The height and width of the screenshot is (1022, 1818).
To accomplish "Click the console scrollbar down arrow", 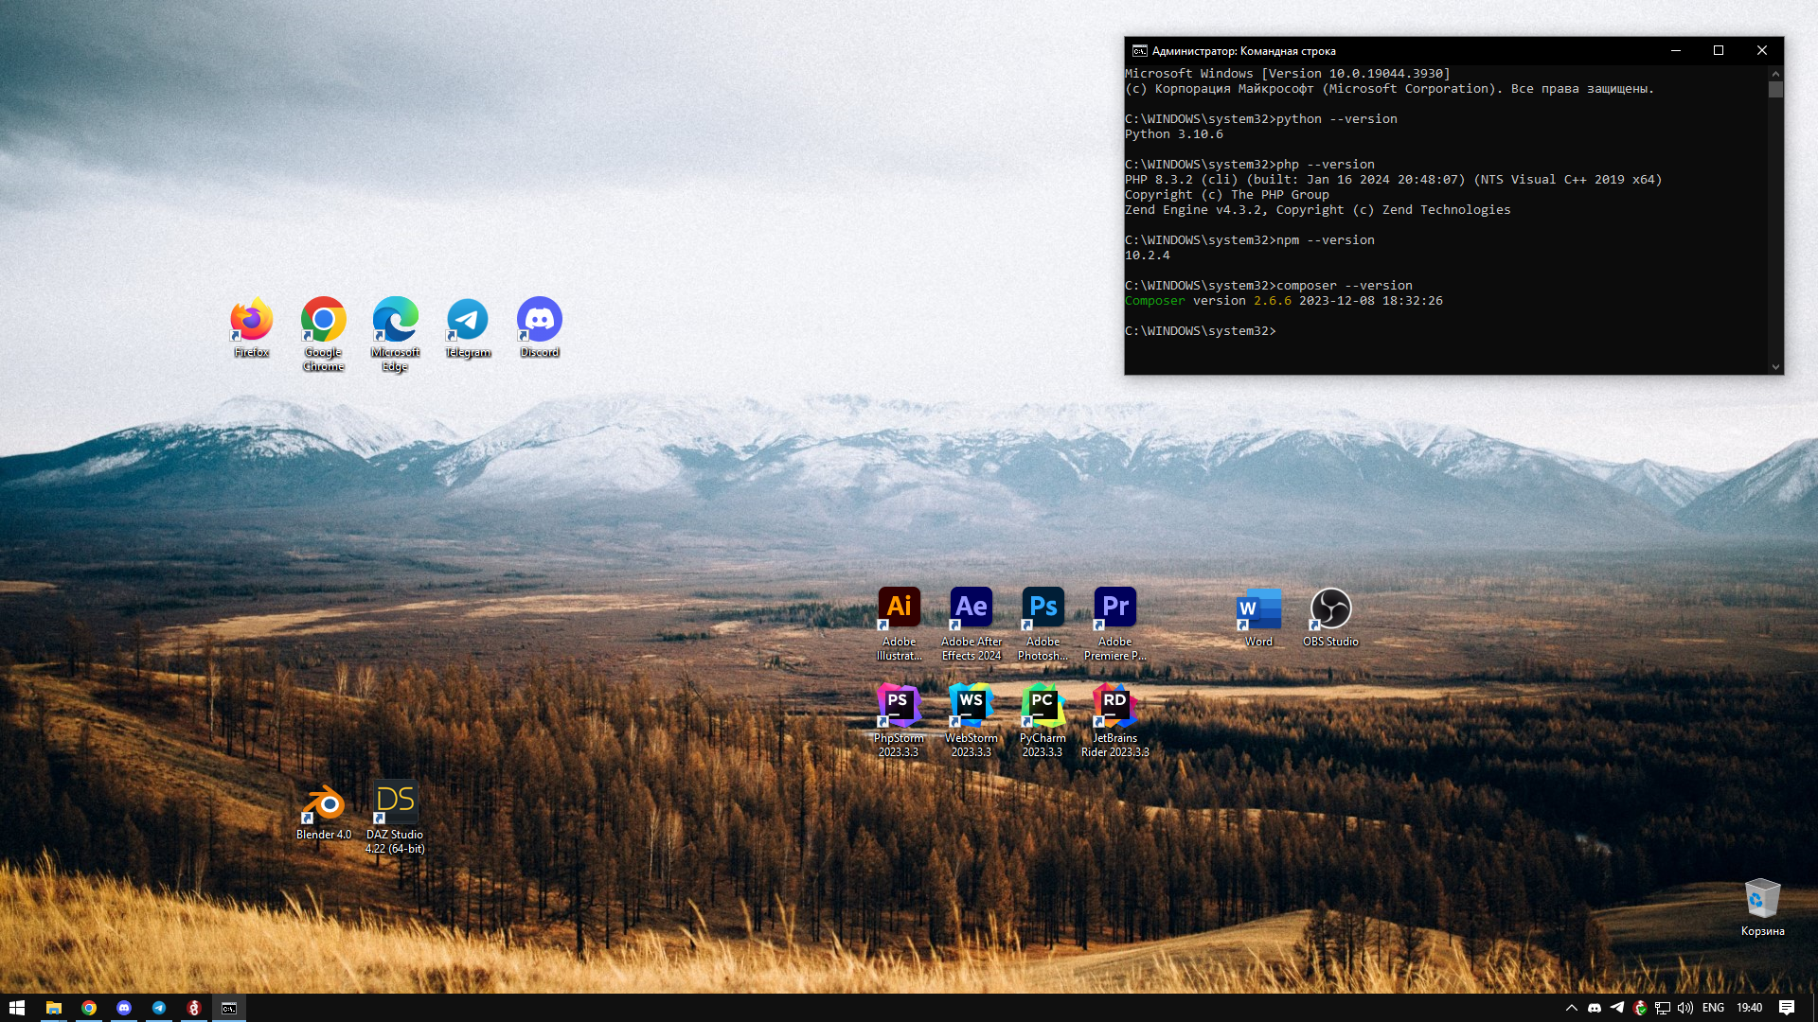I will [x=1775, y=367].
